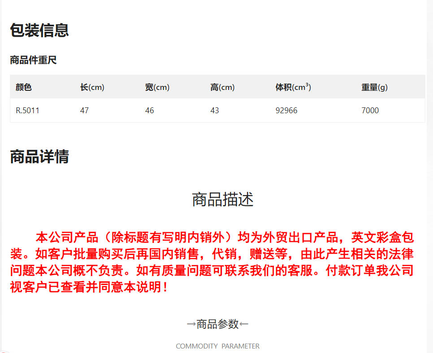Select the R.5011 color cell
The image size is (433, 353).
pyautogui.click(x=27, y=111)
